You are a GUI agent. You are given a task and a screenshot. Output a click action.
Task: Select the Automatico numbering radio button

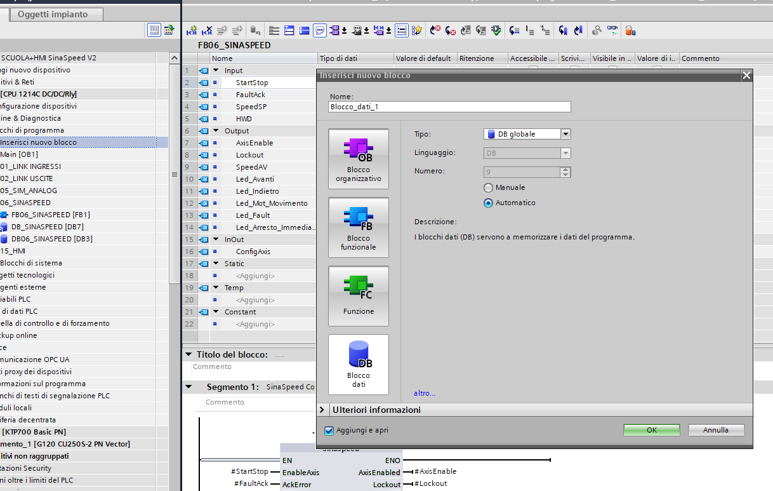488,203
